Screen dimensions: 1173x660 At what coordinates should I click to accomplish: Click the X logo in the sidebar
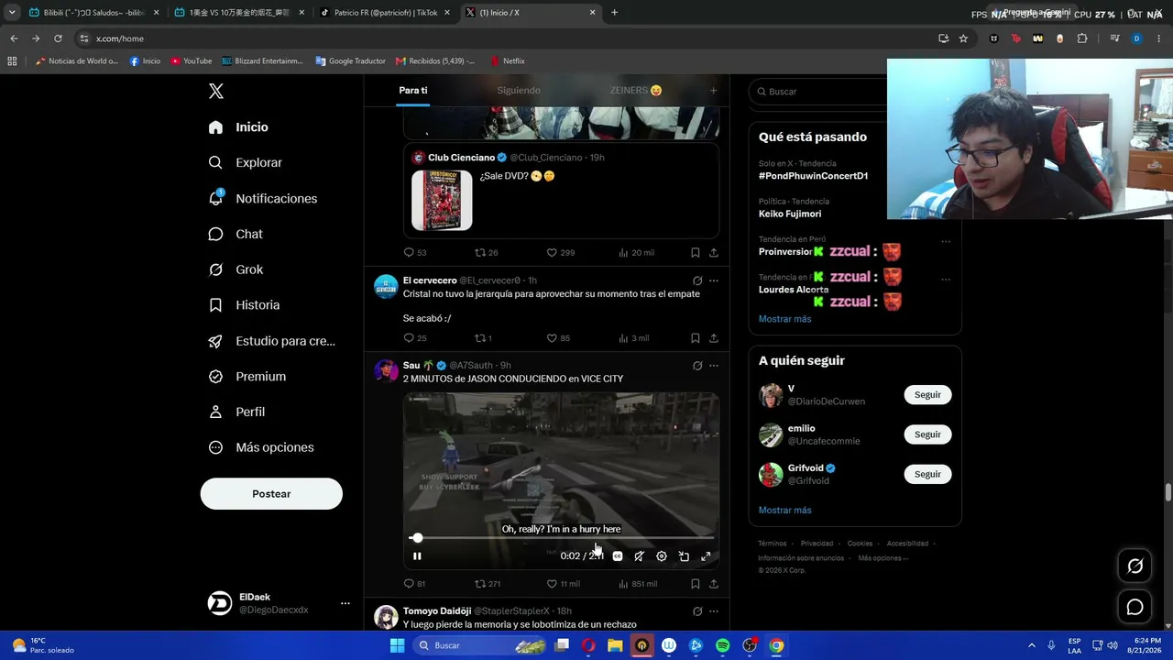tap(216, 91)
